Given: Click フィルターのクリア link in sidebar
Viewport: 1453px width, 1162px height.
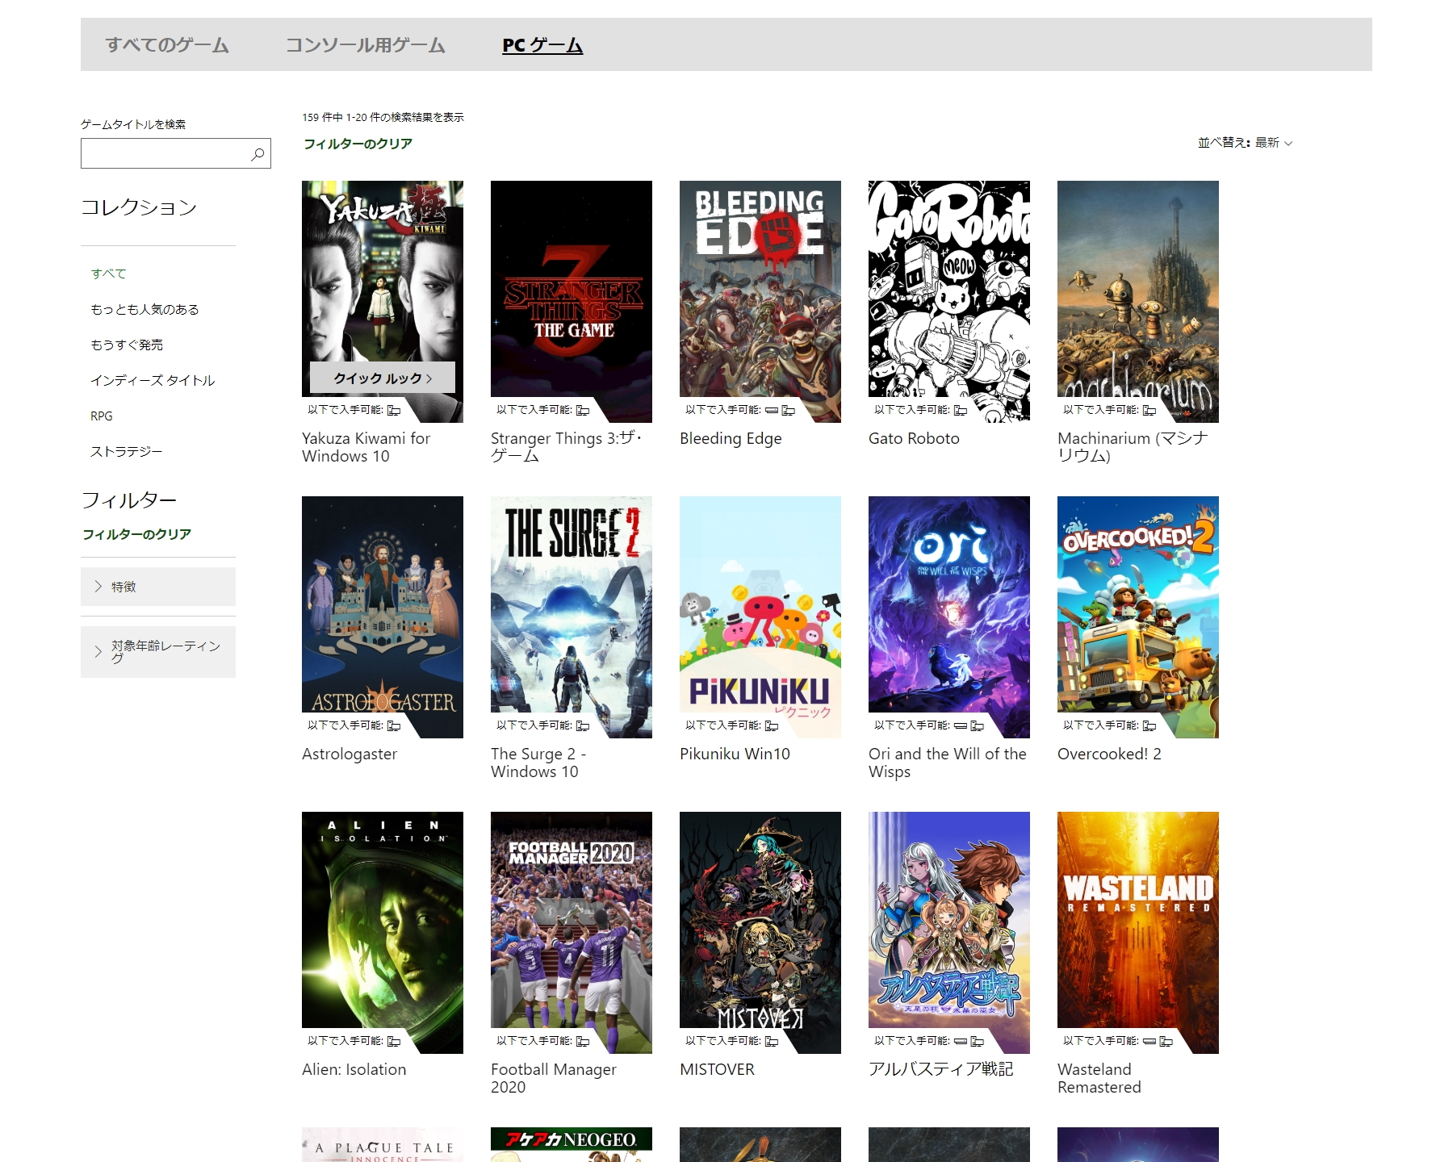Looking at the screenshot, I should click(x=136, y=534).
